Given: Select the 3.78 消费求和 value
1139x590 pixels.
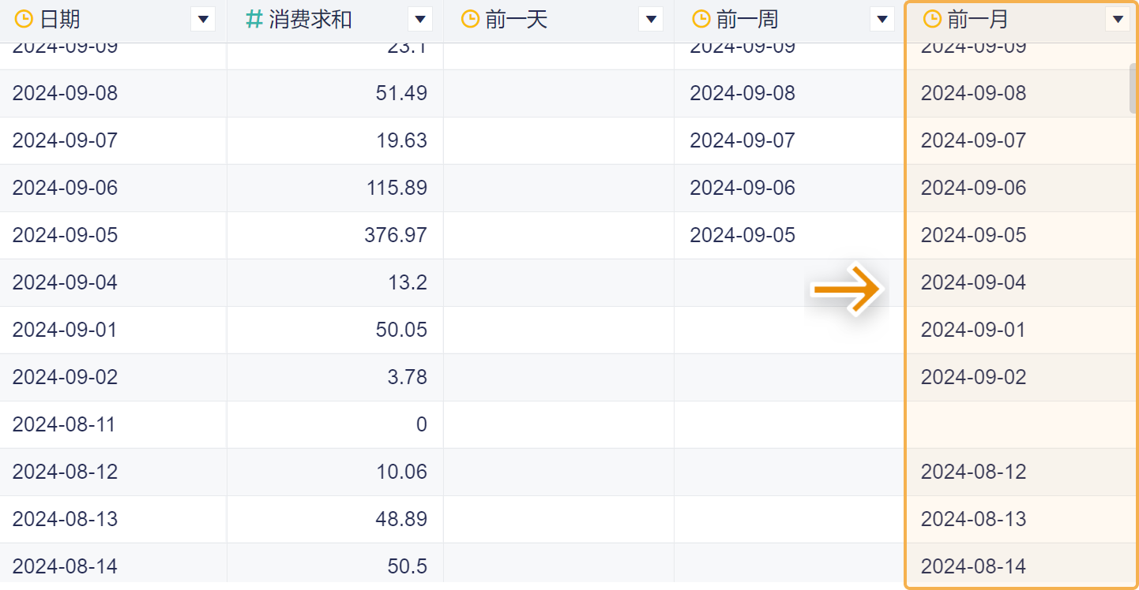Looking at the screenshot, I should coord(407,377).
